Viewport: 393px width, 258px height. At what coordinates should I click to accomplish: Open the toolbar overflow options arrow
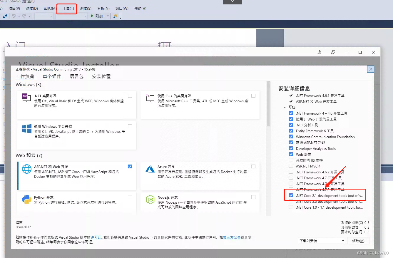pos(121,18)
